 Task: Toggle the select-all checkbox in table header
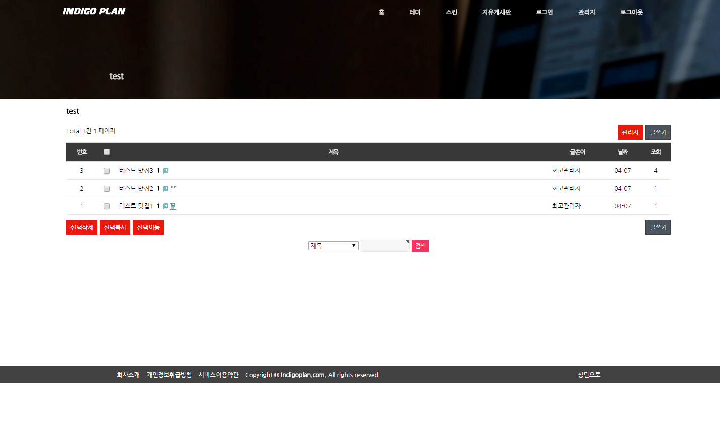[x=107, y=152]
